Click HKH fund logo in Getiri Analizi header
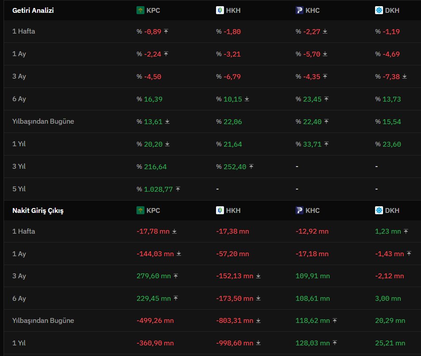The width and height of the screenshot is (421, 356). pos(220,11)
